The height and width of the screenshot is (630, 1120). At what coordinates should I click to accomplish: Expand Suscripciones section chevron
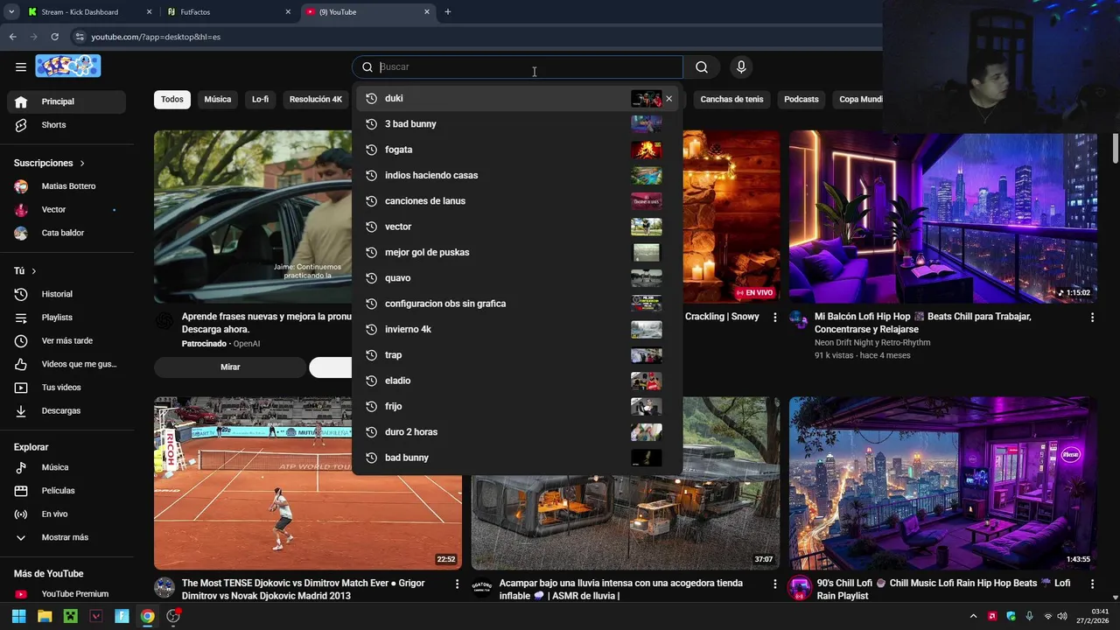82,164
